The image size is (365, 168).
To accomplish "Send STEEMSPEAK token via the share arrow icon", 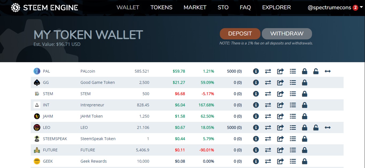I will tap(280, 139).
